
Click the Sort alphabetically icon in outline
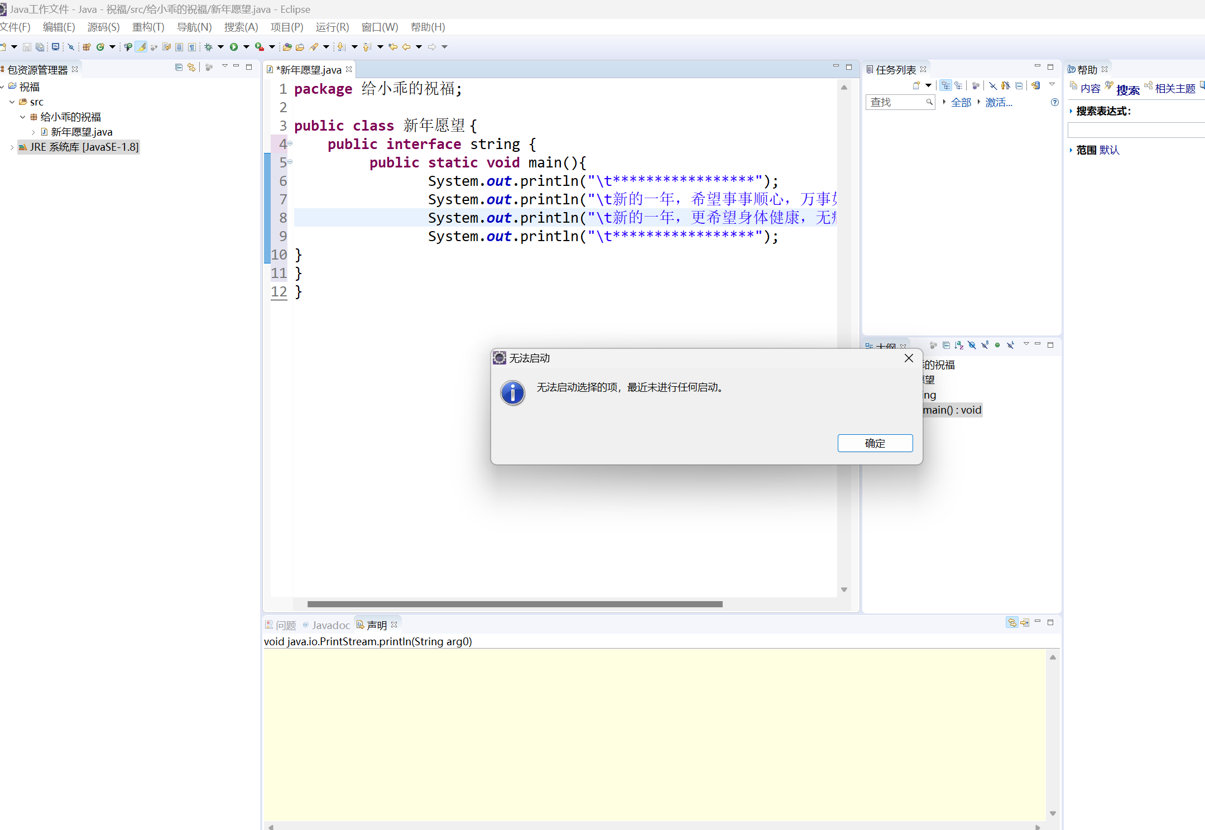click(959, 346)
